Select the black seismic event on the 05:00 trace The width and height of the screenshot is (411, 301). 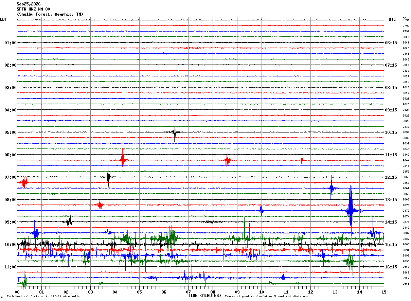[x=174, y=133]
